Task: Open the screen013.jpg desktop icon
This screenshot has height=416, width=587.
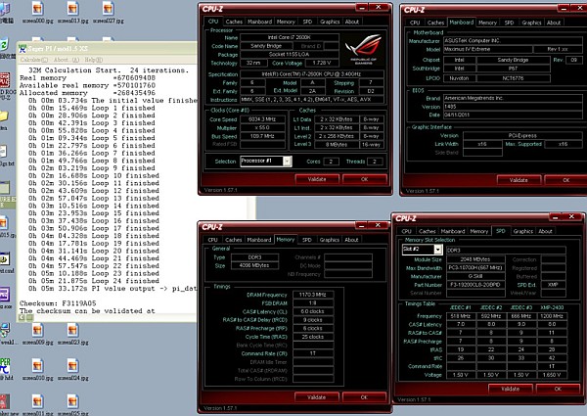Action: (x=73, y=13)
